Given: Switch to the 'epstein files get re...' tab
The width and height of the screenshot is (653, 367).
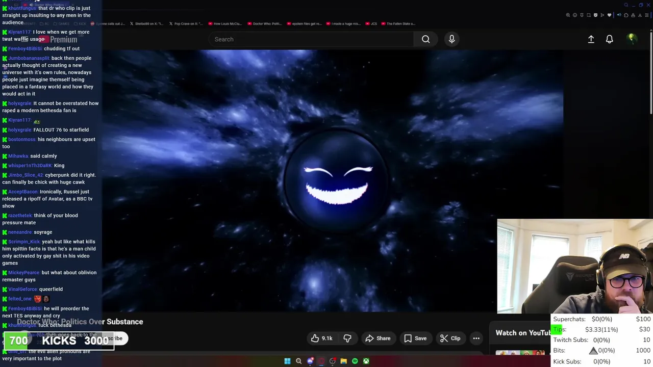Looking at the screenshot, I should pos(304,23).
